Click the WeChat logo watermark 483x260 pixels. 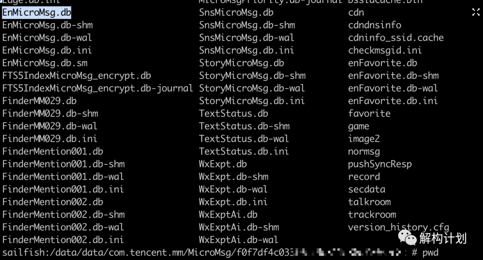(x=408, y=238)
